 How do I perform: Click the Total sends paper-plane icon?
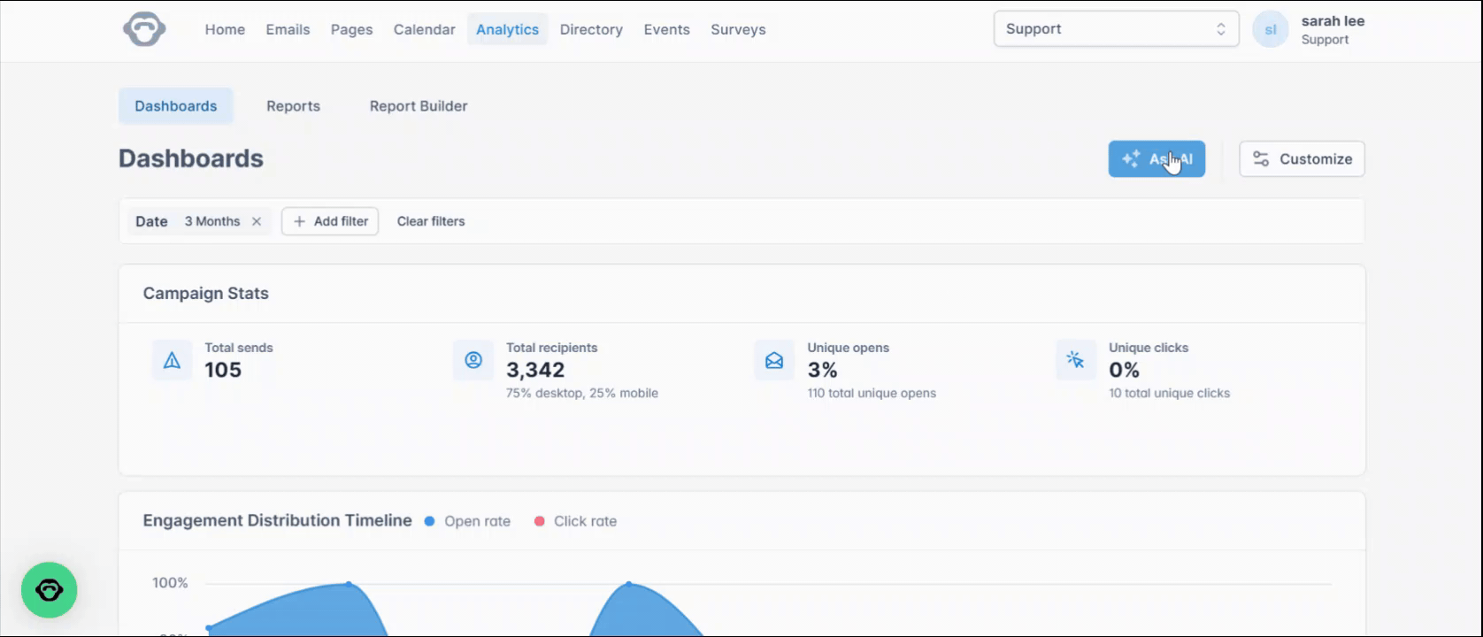(172, 360)
